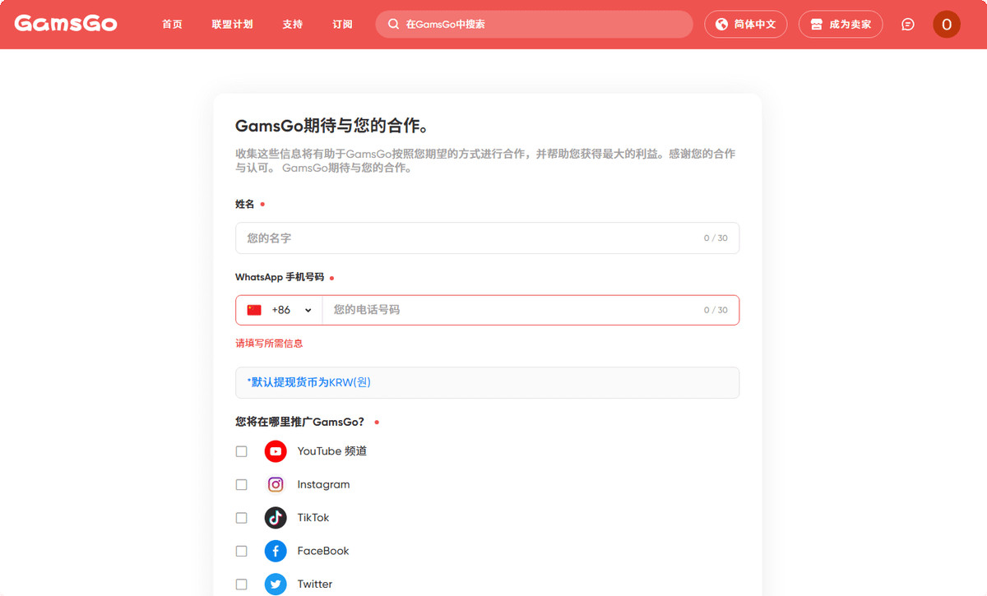Select the FaceBook circular icon
This screenshot has height=596, width=987.
pyautogui.click(x=275, y=551)
